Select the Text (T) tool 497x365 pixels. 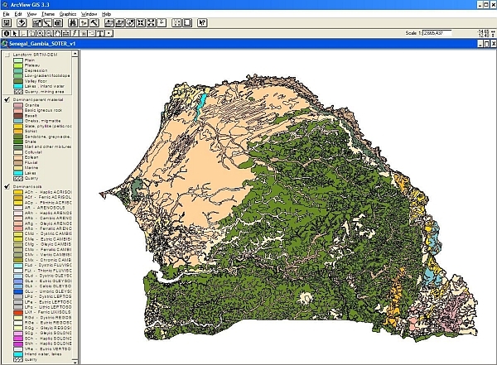[99, 34]
